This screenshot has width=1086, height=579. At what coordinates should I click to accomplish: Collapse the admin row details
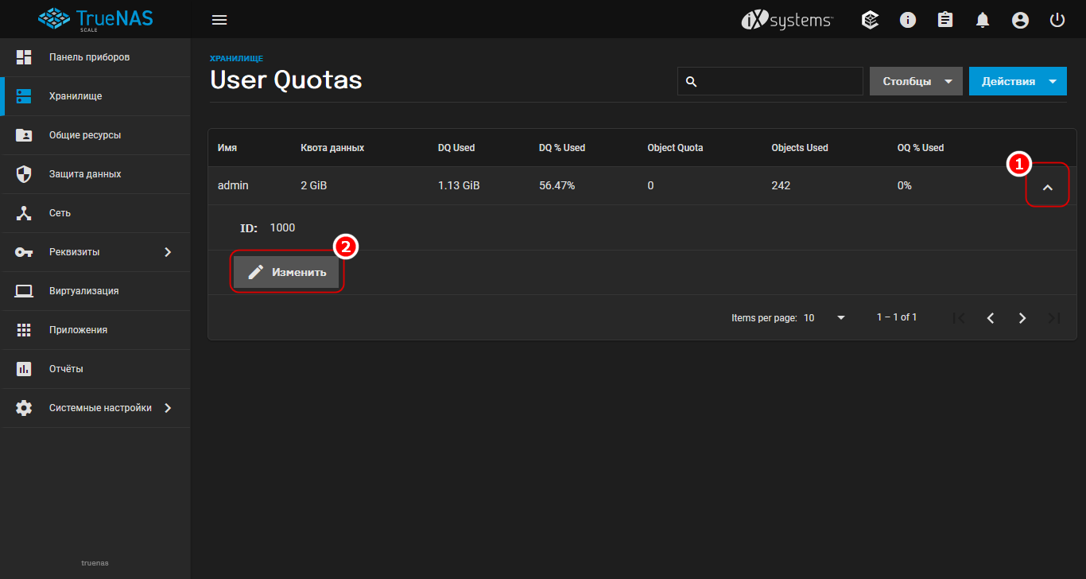tap(1047, 187)
